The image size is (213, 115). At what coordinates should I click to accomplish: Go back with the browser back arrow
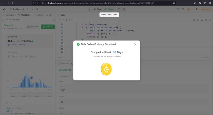tap(3, 3)
